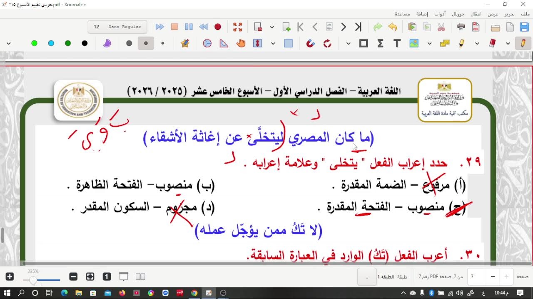Click the Export as PDF icon
The width and height of the screenshot is (533, 299).
(x=476, y=27)
